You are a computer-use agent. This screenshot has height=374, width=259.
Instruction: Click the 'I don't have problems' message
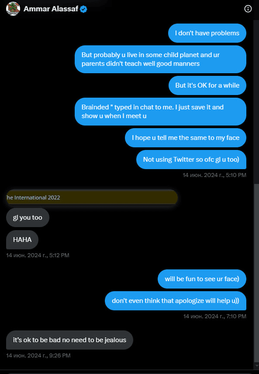[x=207, y=33]
